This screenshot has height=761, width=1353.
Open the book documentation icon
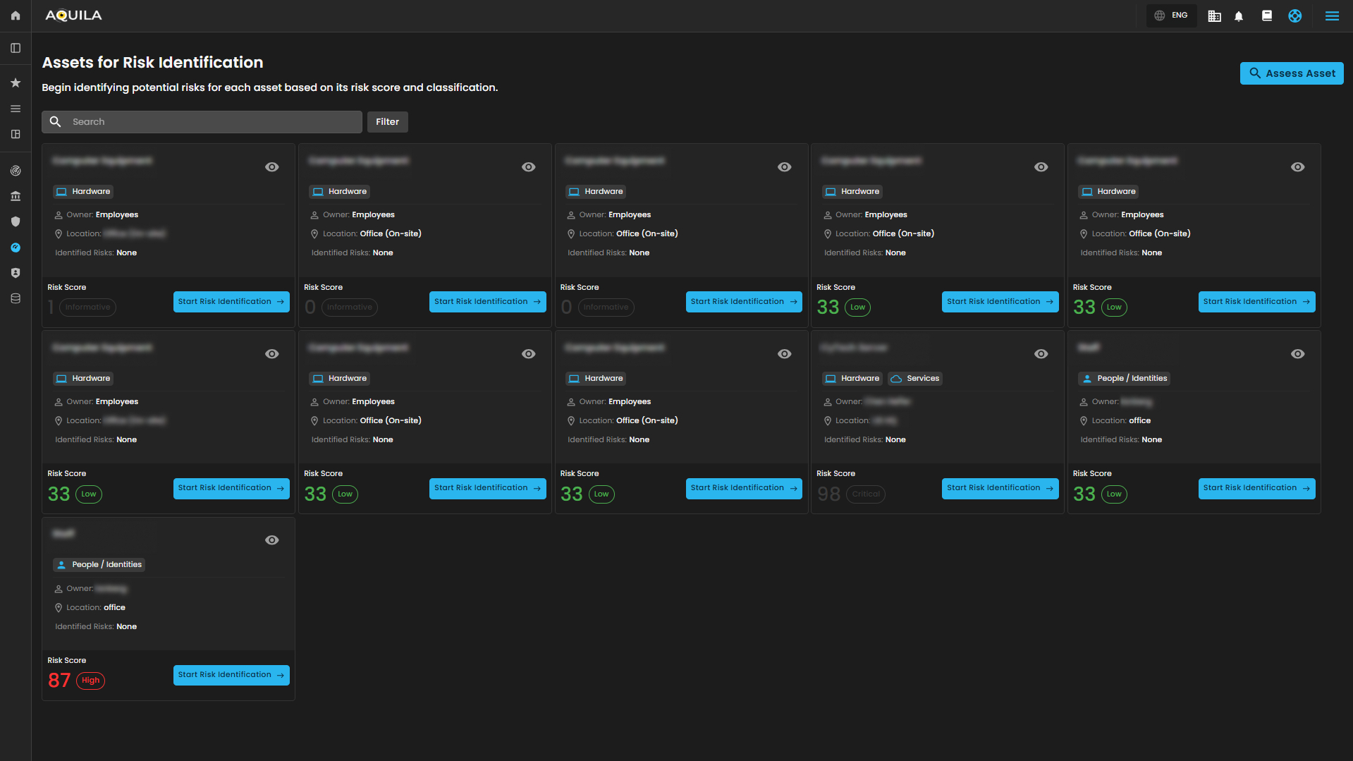1267,16
